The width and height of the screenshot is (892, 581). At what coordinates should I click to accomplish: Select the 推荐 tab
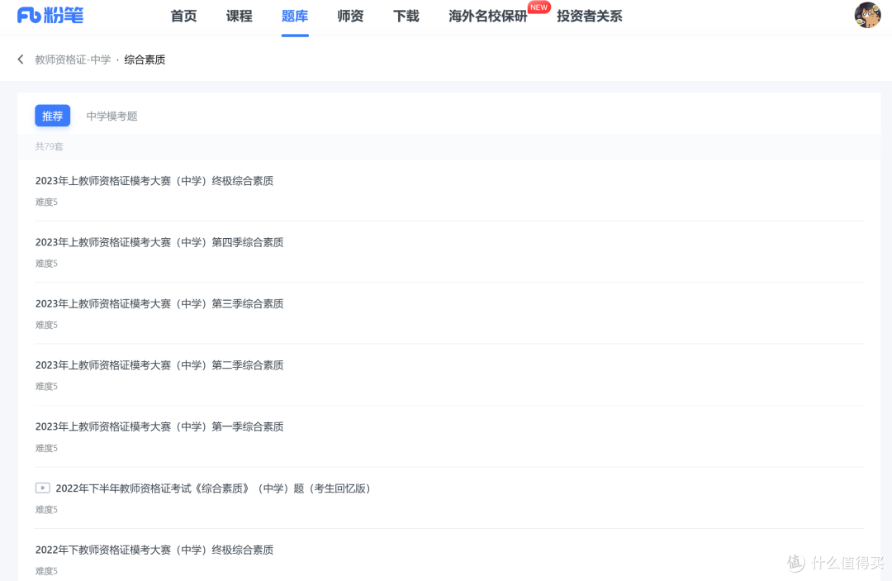pos(52,116)
